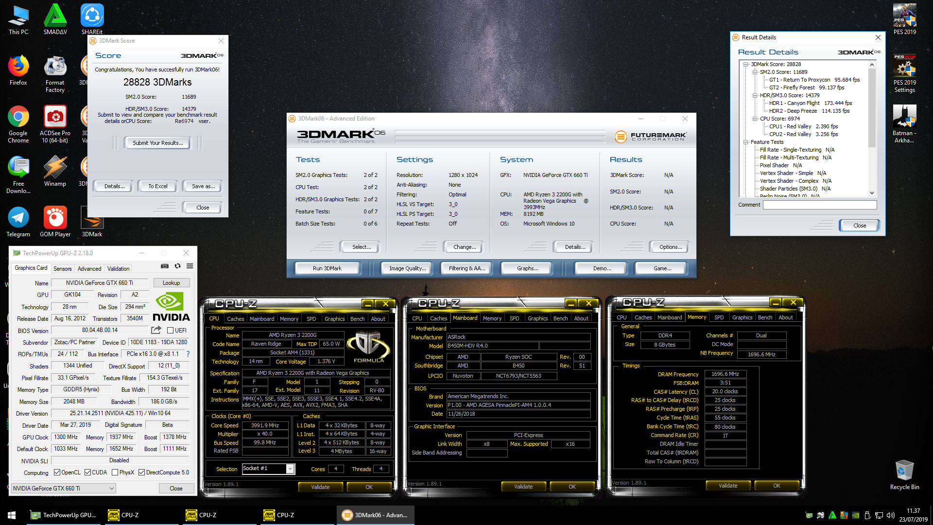Open ACDSee Pro 10 desktop icon
This screenshot has height=525, width=933.
[55, 124]
